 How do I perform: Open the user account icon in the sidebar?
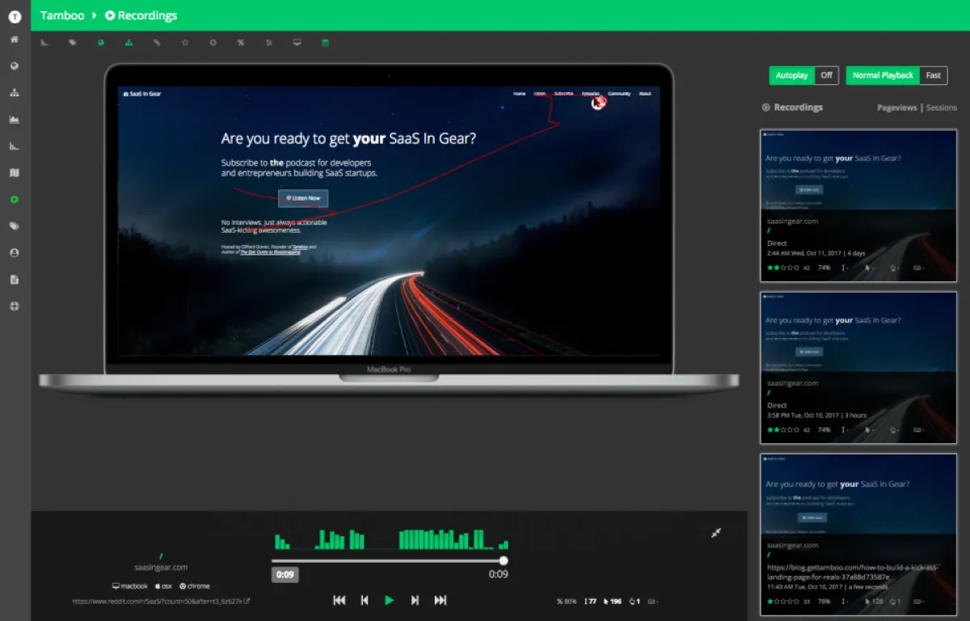pos(15,253)
